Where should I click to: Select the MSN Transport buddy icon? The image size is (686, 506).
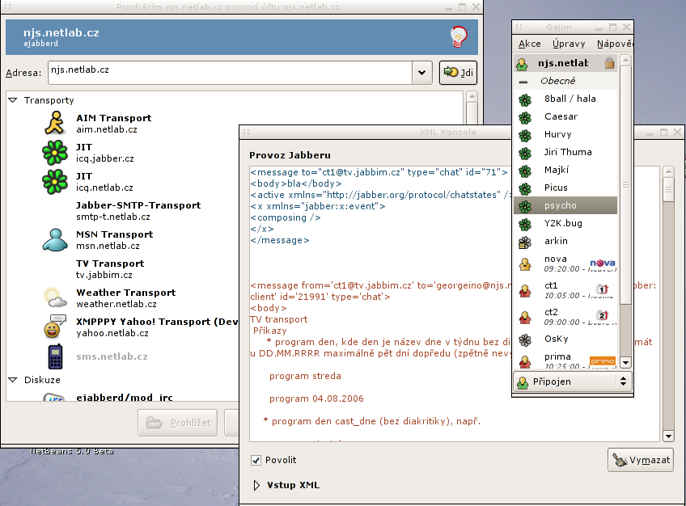coord(55,240)
